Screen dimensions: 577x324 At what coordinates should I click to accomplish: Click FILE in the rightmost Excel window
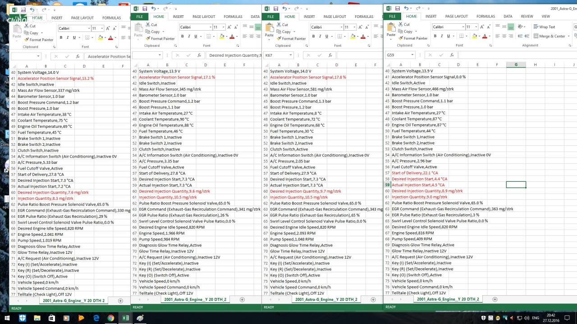392,16
